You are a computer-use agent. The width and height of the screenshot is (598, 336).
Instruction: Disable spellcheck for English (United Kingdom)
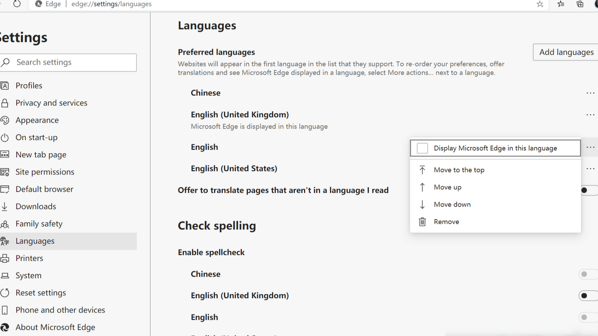click(589, 295)
